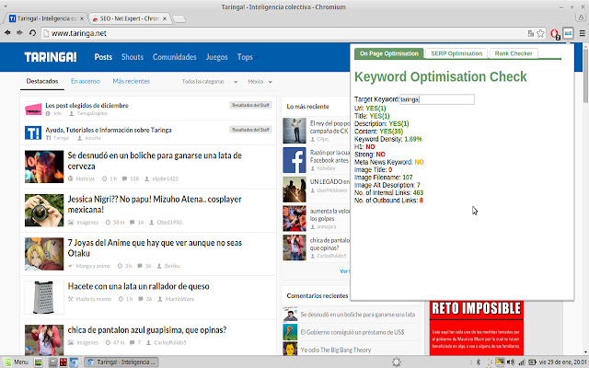Click the Bluetooth tray icon
Viewport: 589px width, 368px height.
click(x=479, y=362)
